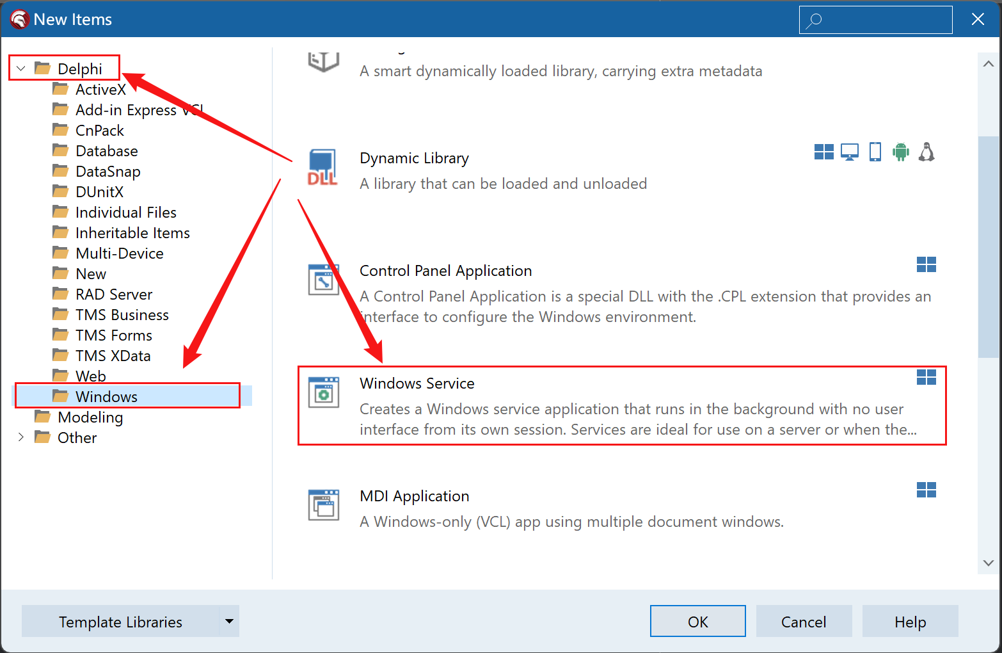This screenshot has height=653, width=1002.
Task: Select the Modeling category
Action: 90,417
